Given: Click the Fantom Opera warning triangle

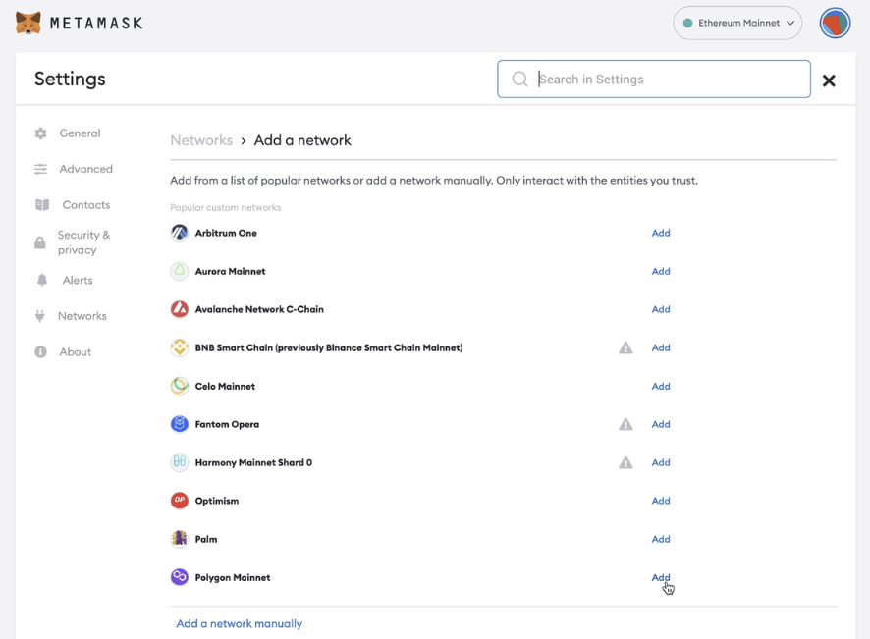Looking at the screenshot, I should (625, 424).
